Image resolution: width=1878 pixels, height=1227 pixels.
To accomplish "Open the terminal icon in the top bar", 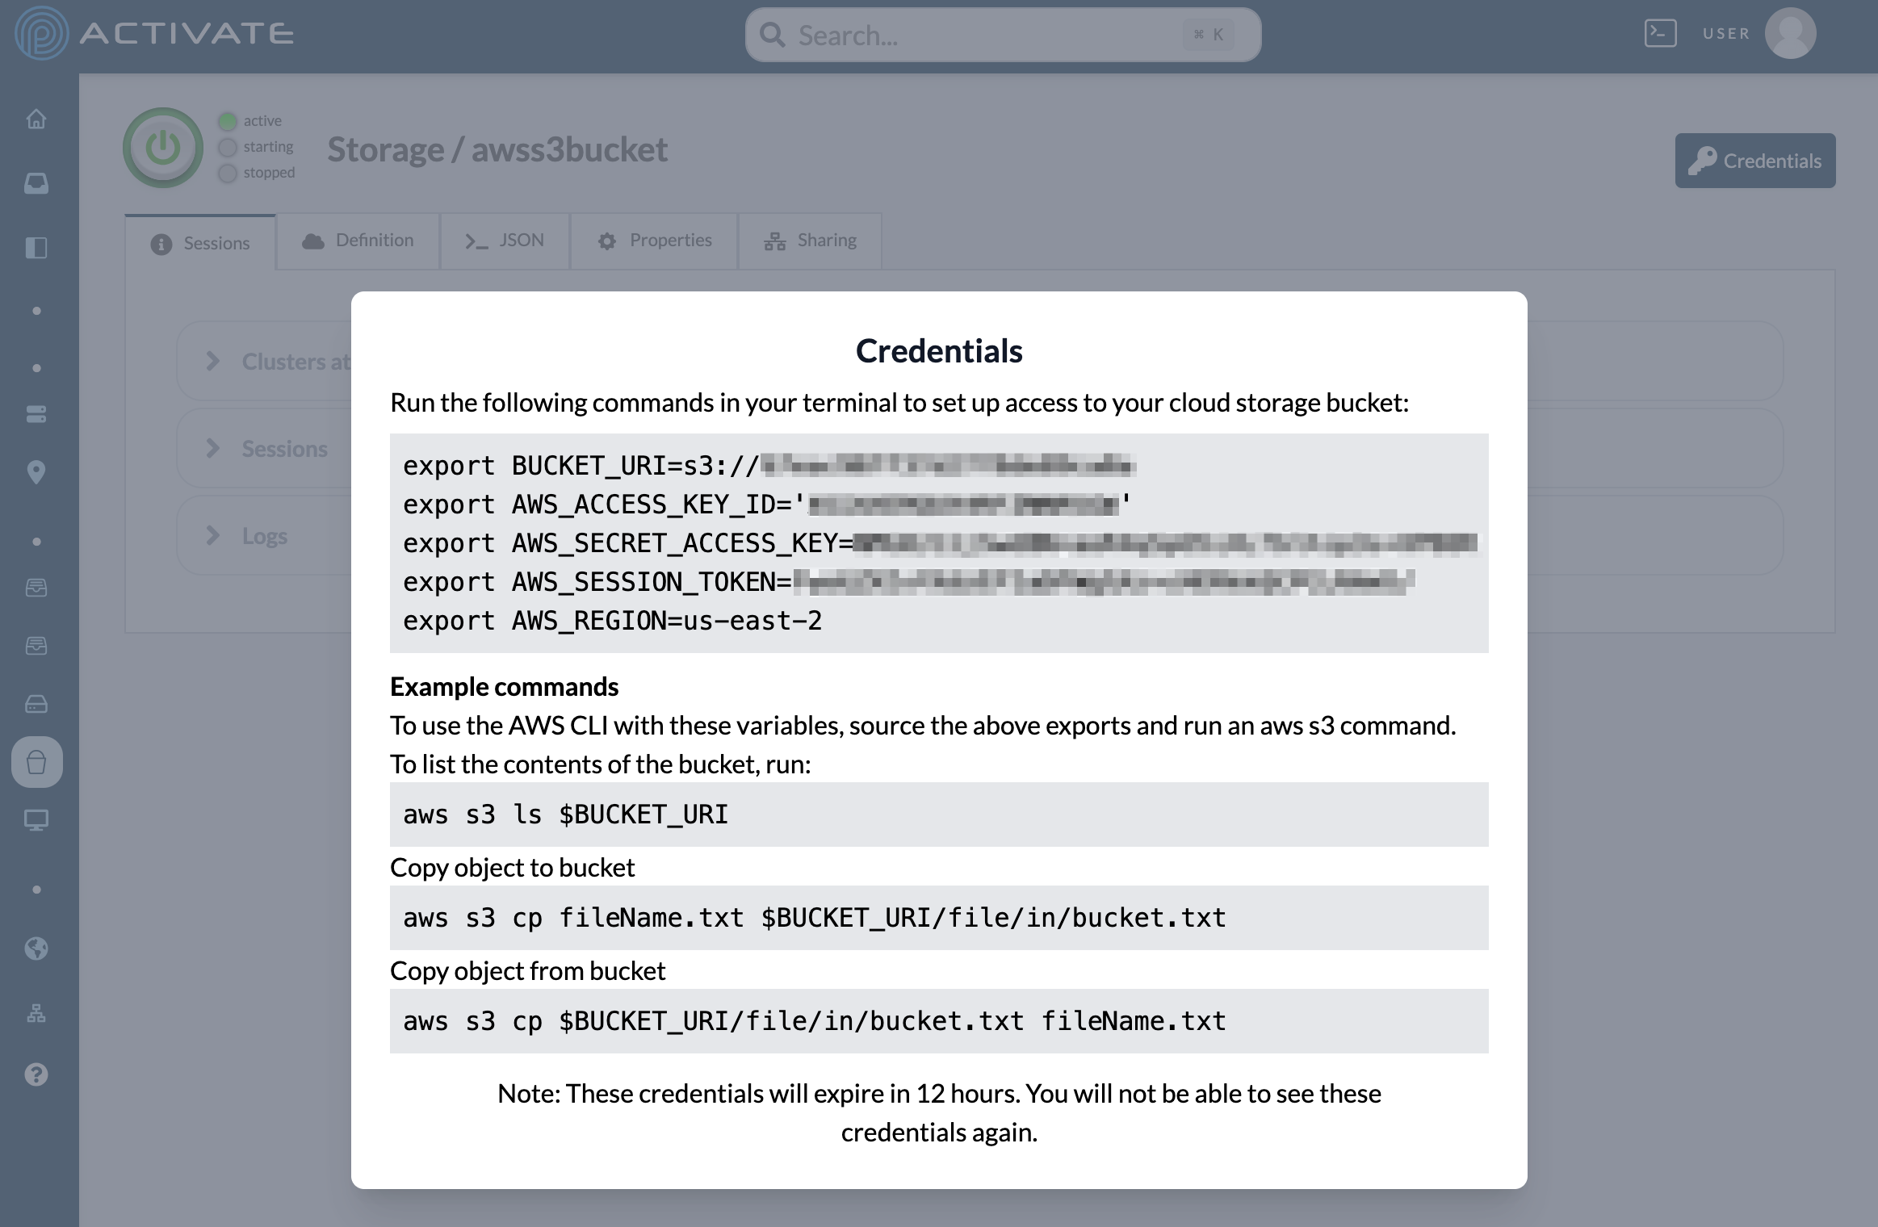I will point(1661,33).
